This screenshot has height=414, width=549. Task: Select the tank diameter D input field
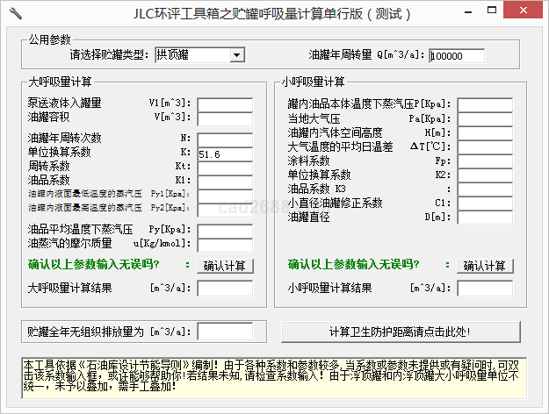pos(484,218)
